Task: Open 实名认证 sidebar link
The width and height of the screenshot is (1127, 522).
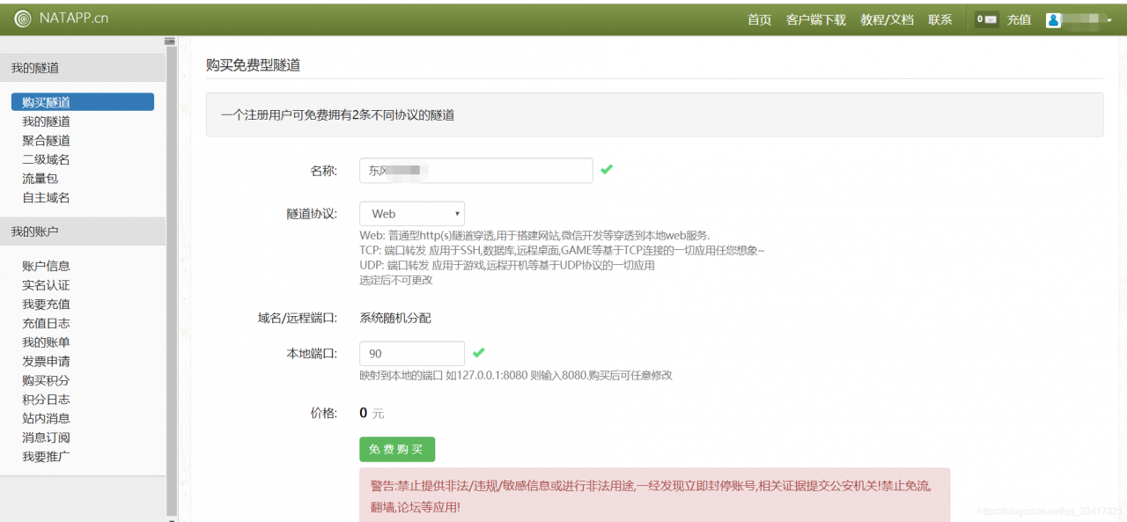Action: click(46, 285)
